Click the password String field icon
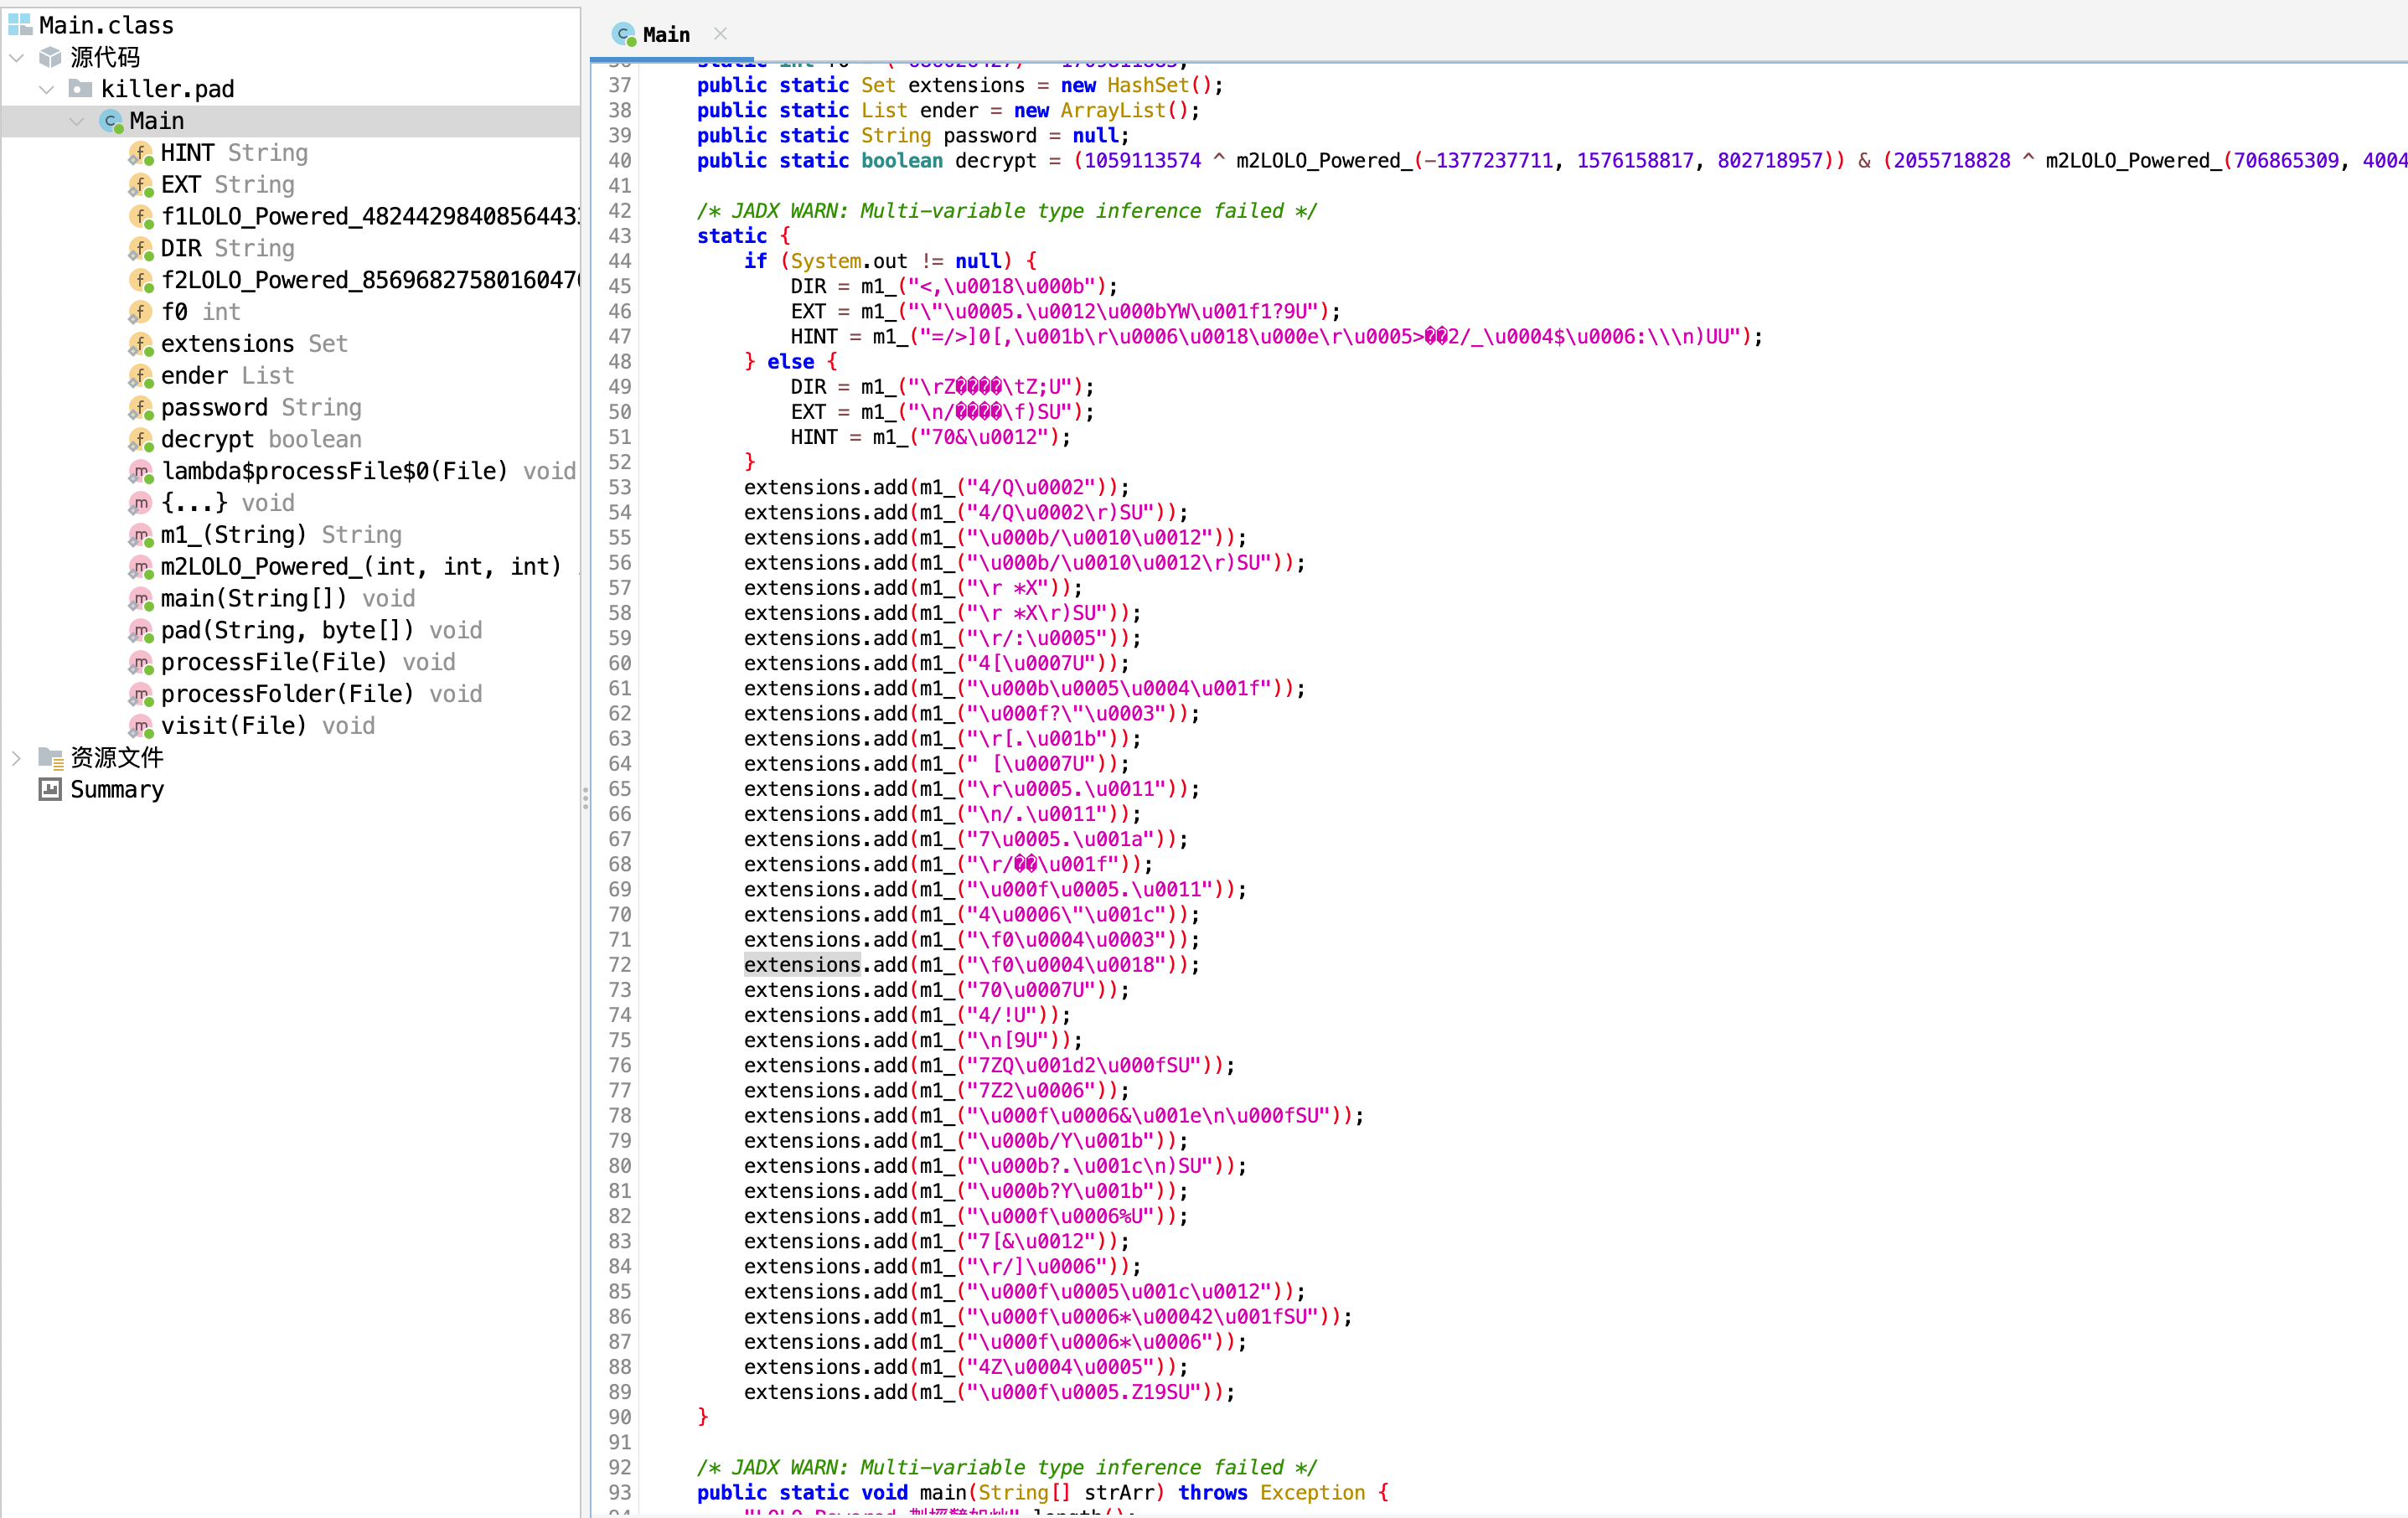 pyautogui.click(x=141, y=408)
